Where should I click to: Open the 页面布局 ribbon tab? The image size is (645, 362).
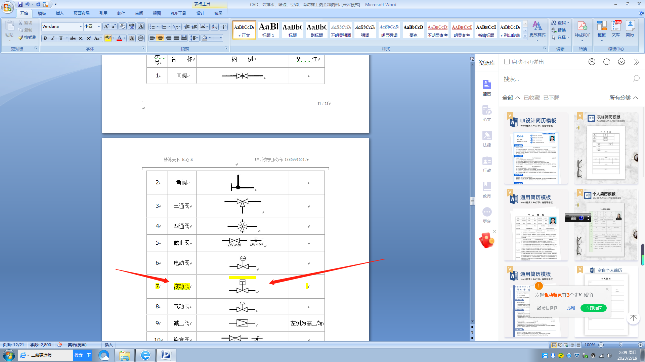[82, 13]
